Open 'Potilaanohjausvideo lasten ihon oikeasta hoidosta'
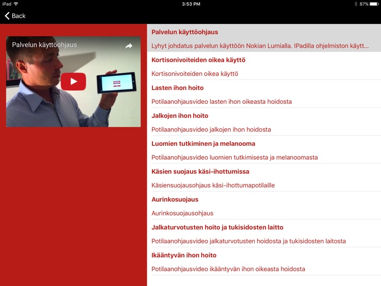Viewport: 381px width, 286px height. [x=221, y=102]
